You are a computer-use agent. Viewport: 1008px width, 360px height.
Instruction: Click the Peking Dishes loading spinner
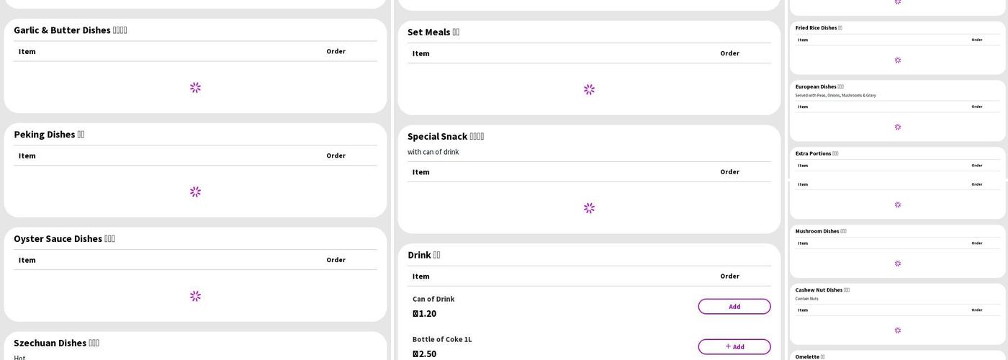(x=195, y=192)
